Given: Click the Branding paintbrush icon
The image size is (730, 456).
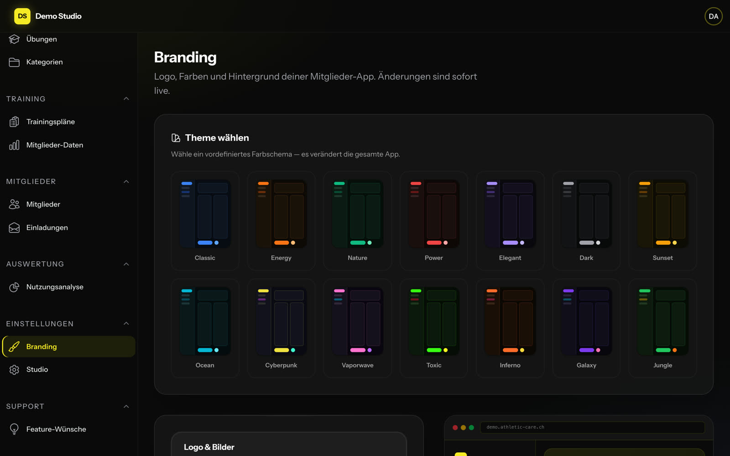Looking at the screenshot, I should coord(14,347).
